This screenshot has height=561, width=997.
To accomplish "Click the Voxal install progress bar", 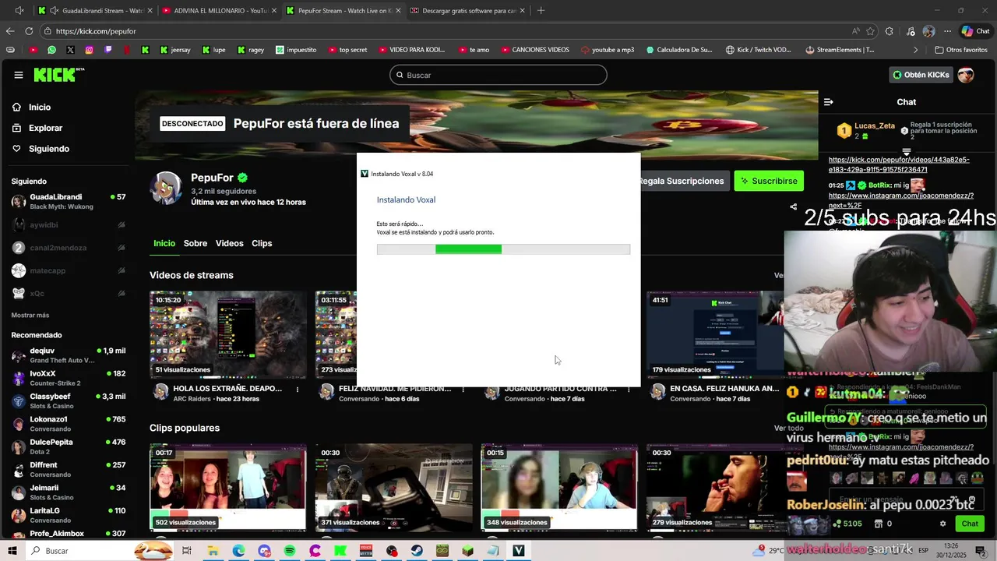I will click(x=503, y=249).
